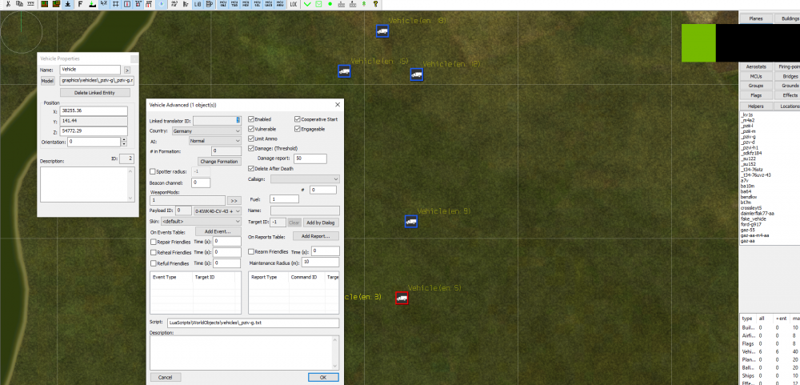Expand the AI level dropdown set to Normal
Image resolution: width=800 pixels, height=385 pixels.
217,141
